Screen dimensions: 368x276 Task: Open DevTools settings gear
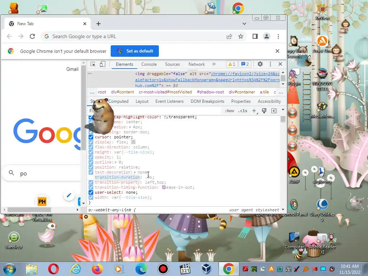[x=260, y=64]
